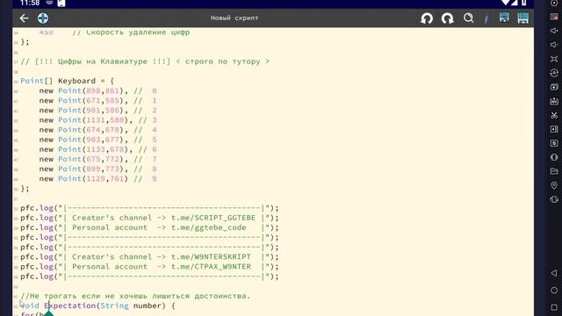Open the crosshair pointer tool icon
Viewport: 562px width, 316px height.
43,18
